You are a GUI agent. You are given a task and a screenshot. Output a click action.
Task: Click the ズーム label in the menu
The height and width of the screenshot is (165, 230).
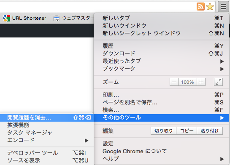[x=111, y=82]
